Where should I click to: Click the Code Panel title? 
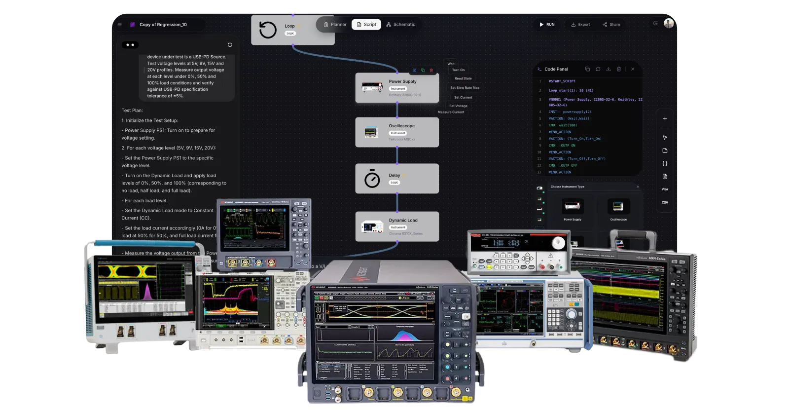click(556, 69)
